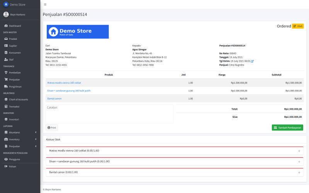This screenshot has height=193, width=309.
Task: Select seller name Citra Nugroho
Action: click(236, 65)
